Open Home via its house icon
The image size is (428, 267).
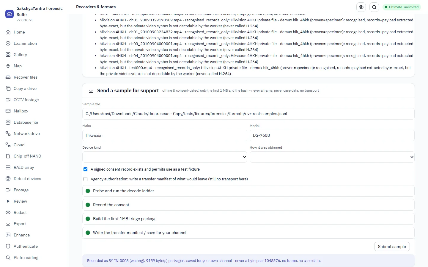(x=8, y=32)
